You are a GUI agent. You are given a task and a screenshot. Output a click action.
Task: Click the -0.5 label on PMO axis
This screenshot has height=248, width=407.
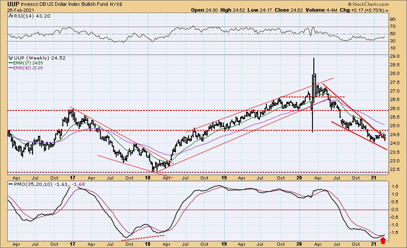click(394, 217)
